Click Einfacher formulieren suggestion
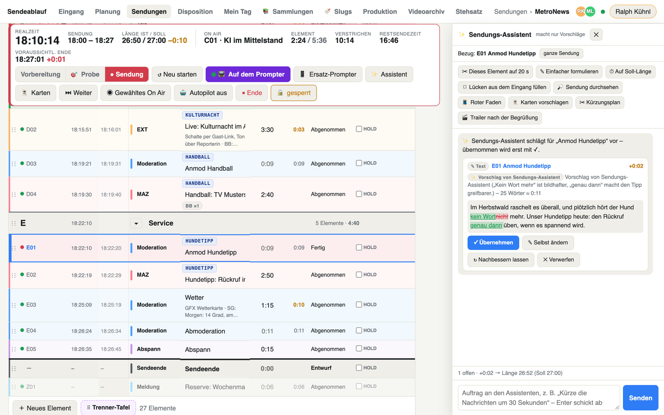 tap(569, 71)
